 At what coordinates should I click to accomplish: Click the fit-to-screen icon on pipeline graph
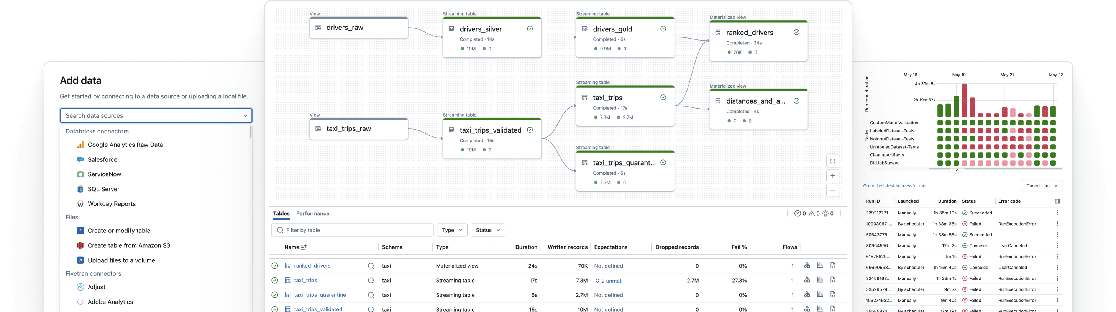832,161
